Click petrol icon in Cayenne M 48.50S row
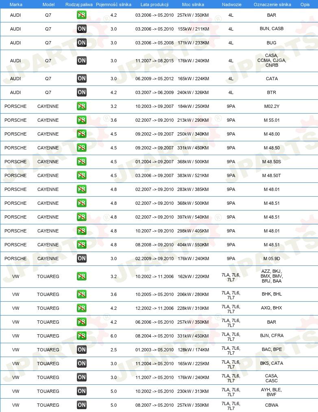The height and width of the screenshot is (412, 318). tap(82, 161)
